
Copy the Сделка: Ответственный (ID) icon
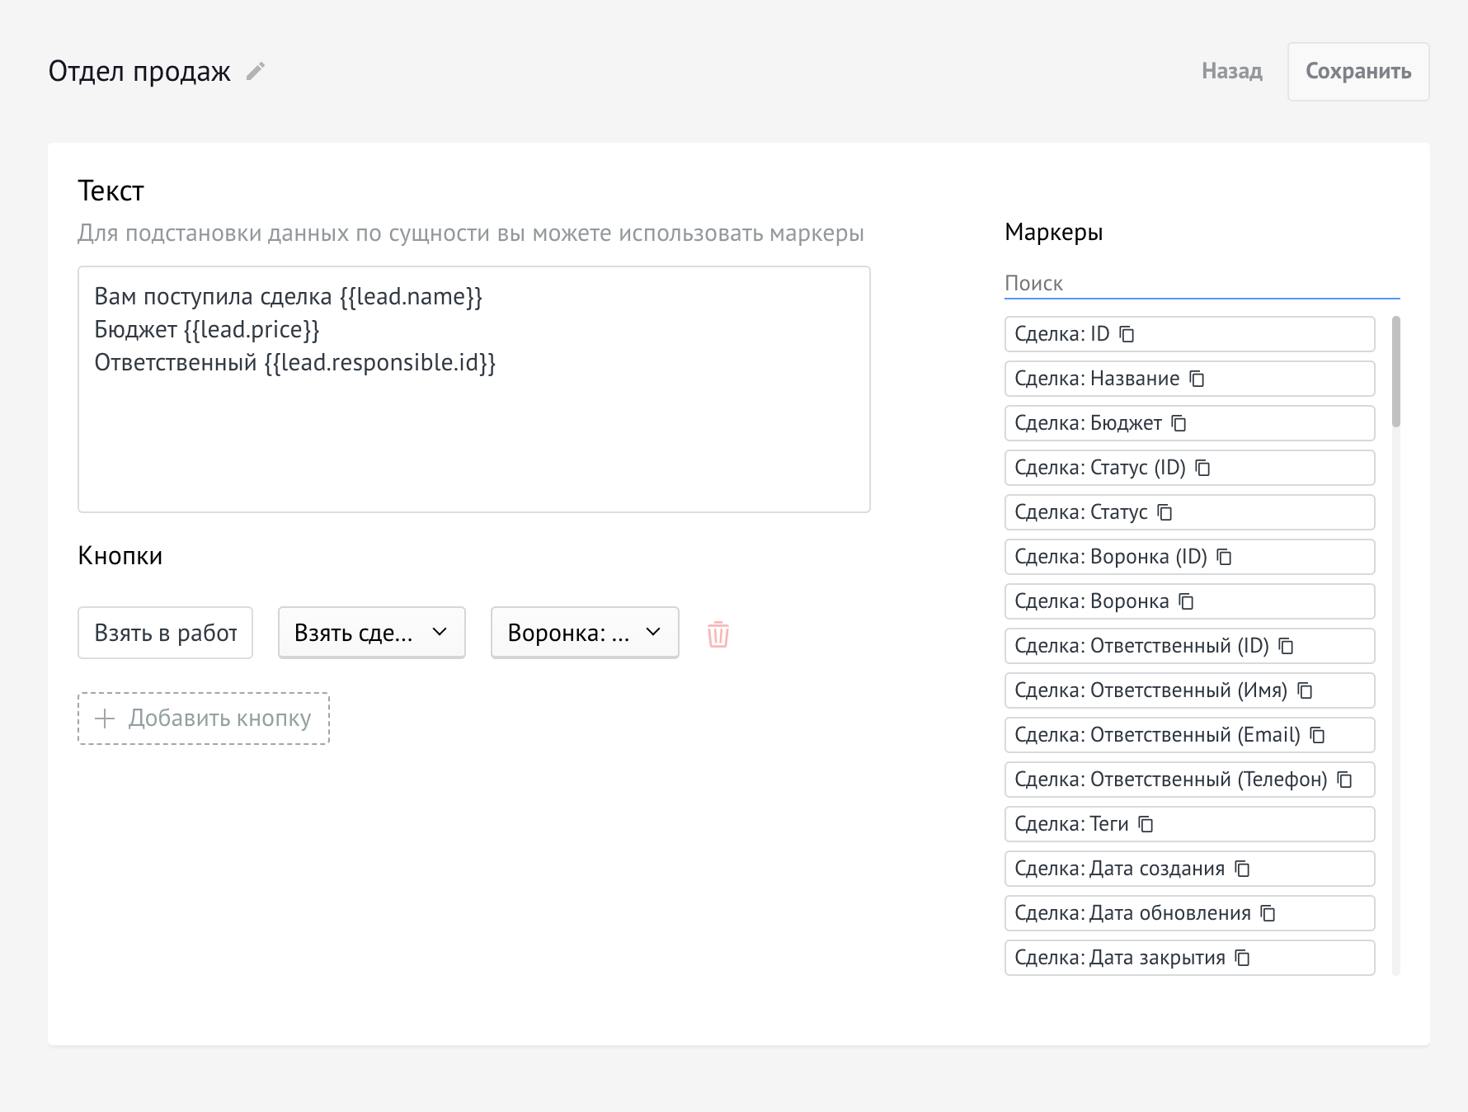point(1286,646)
